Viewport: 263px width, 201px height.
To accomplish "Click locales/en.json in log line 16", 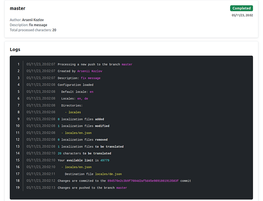I will point(78,167).
